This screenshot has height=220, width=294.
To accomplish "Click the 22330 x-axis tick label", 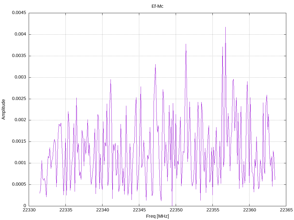I will coord(29,210).
